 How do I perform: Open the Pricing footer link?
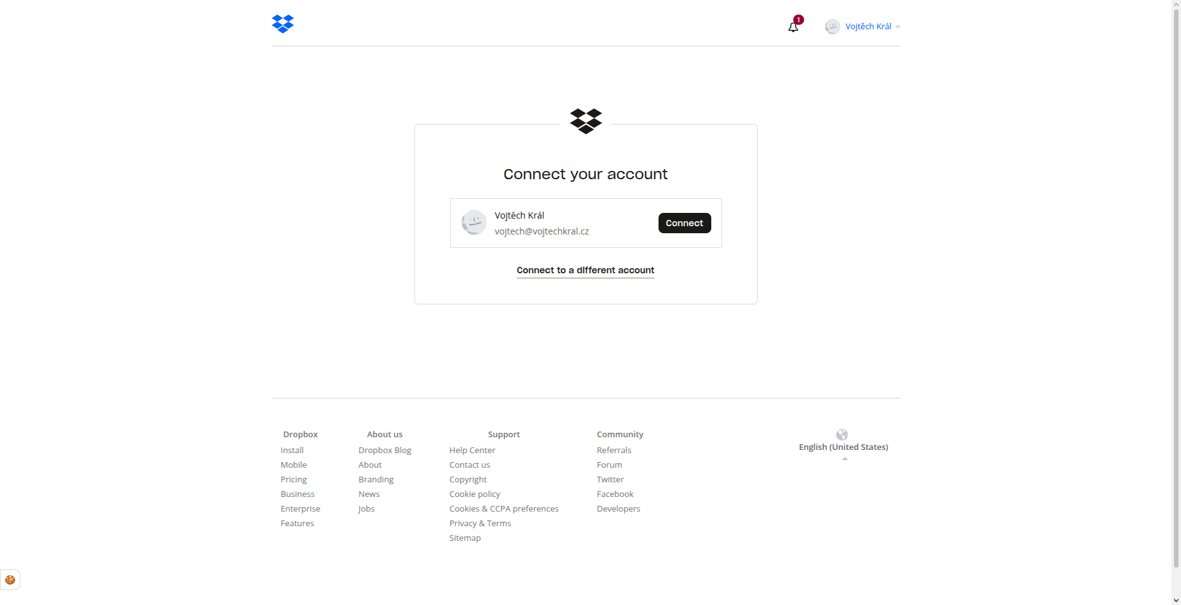pos(294,479)
